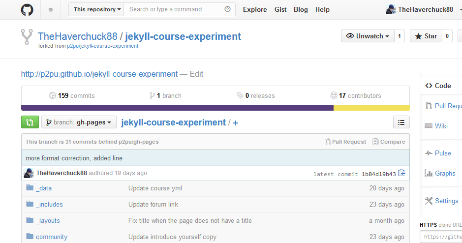Click the plus to create a new file
Viewport: 462px width, 243px height.
pos(235,122)
